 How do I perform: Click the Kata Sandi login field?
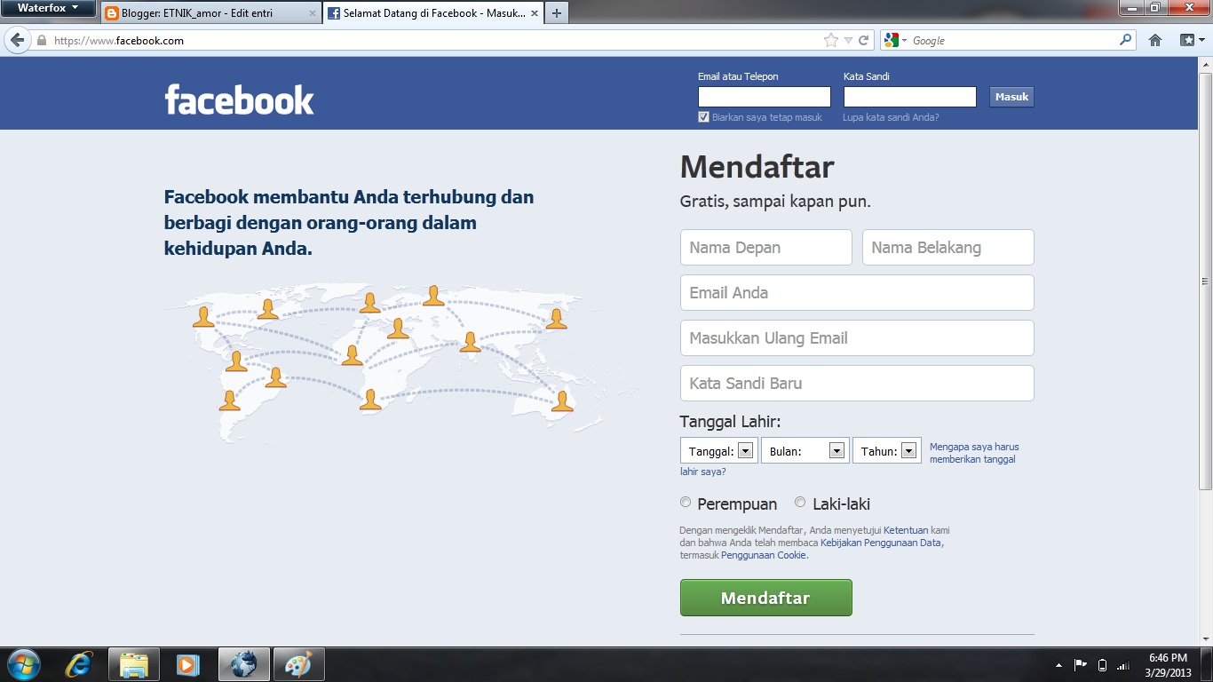(910, 97)
